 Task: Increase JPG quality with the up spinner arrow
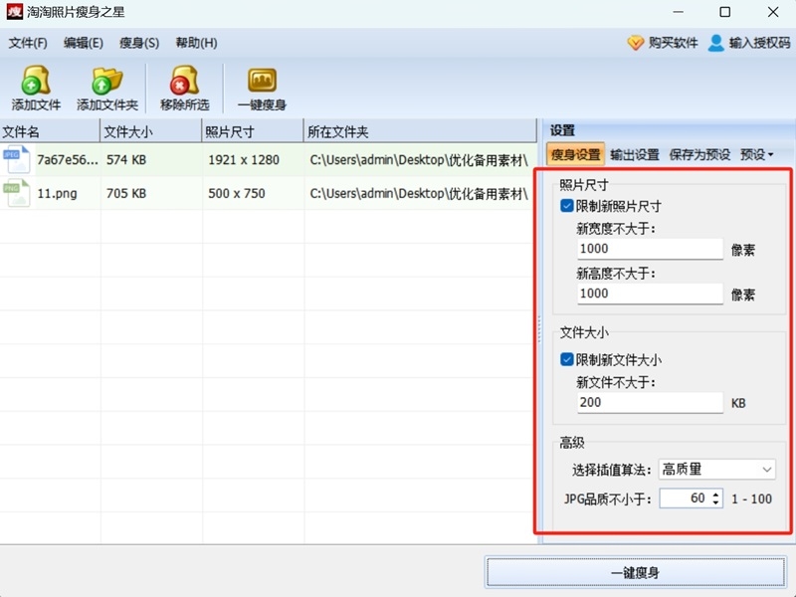(715, 494)
